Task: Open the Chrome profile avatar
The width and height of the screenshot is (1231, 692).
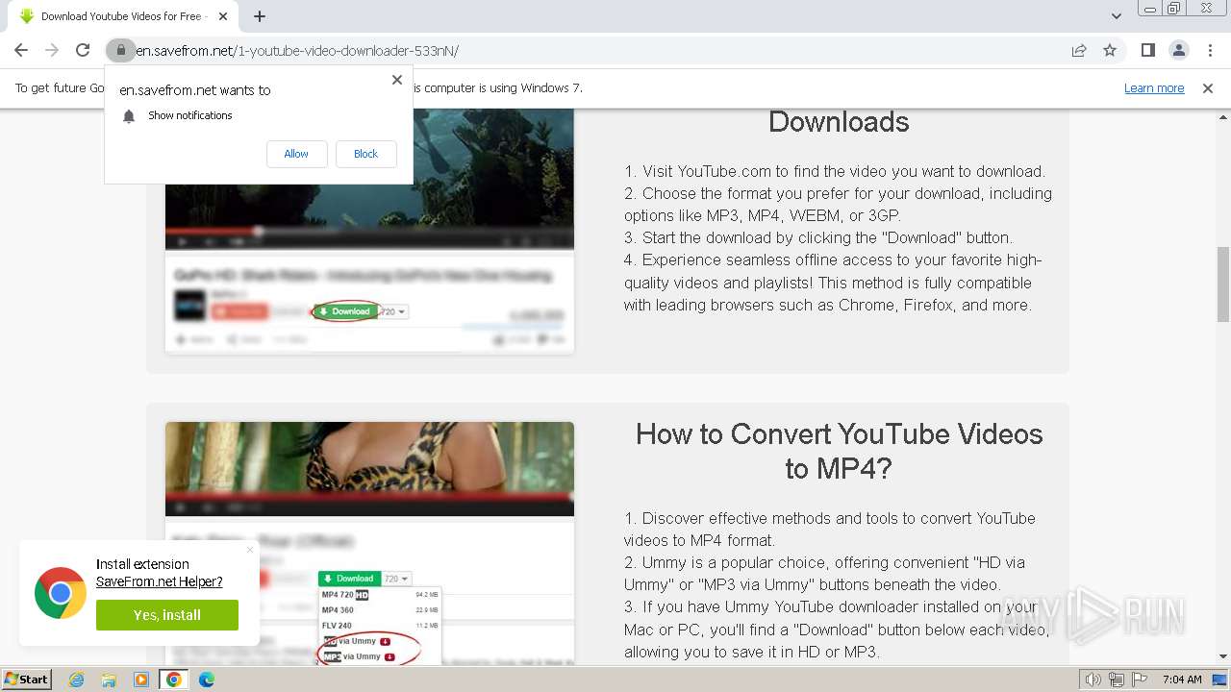Action: click(x=1178, y=50)
